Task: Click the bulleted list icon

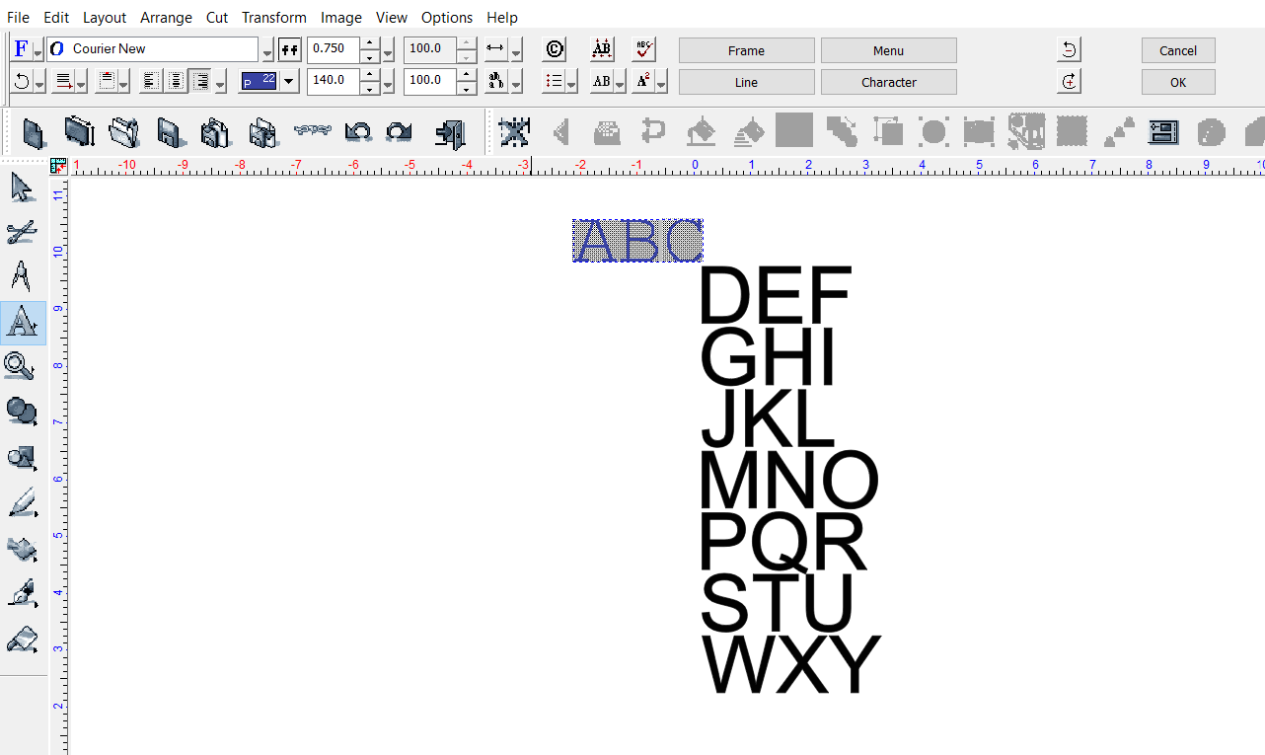Action: point(556,81)
